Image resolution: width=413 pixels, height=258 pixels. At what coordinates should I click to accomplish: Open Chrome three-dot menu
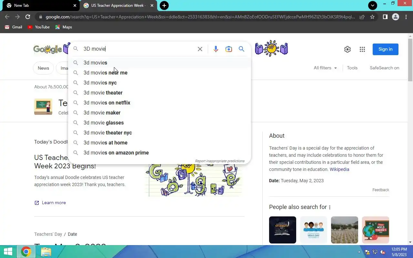tap(406, 17)
